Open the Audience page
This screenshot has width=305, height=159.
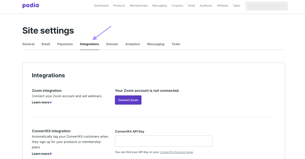(x=206, y=6)
